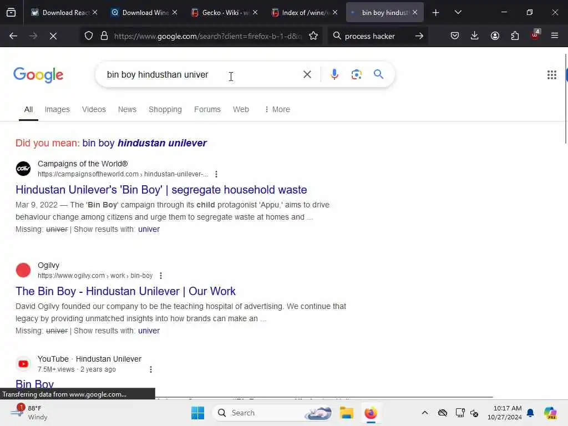
Task: Open options for Campaigns of the World result
Action: point(216,174)
